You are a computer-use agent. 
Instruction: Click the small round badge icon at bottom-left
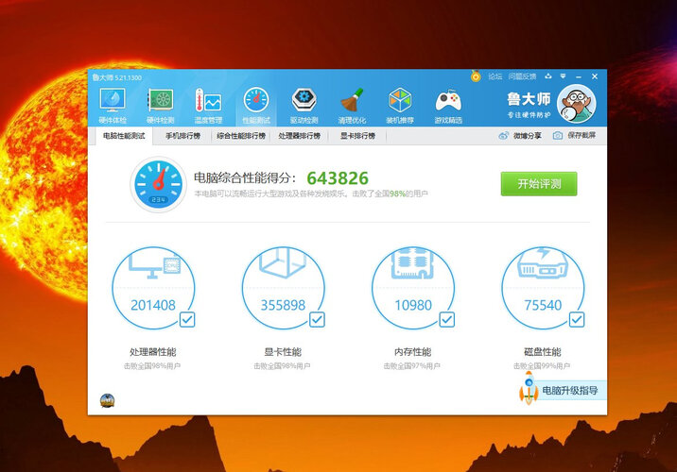[107, 401]
